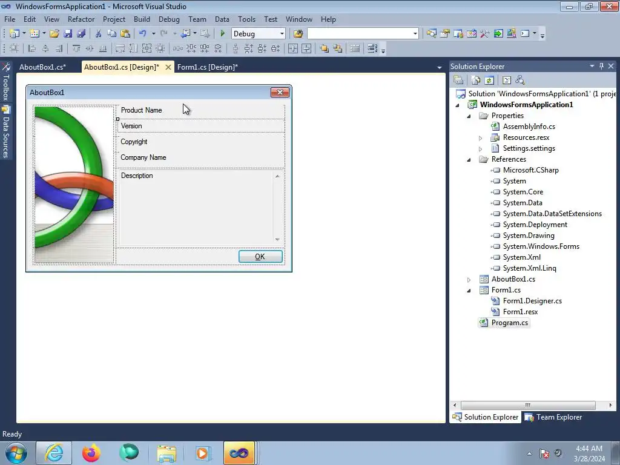Click the Navigate Backward icon
620x465 pixels.
(185, 34)
